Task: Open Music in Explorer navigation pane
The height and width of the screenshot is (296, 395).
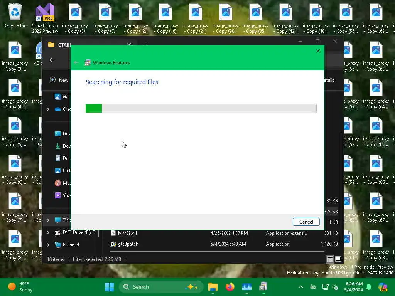Action: tap(62, 183)
